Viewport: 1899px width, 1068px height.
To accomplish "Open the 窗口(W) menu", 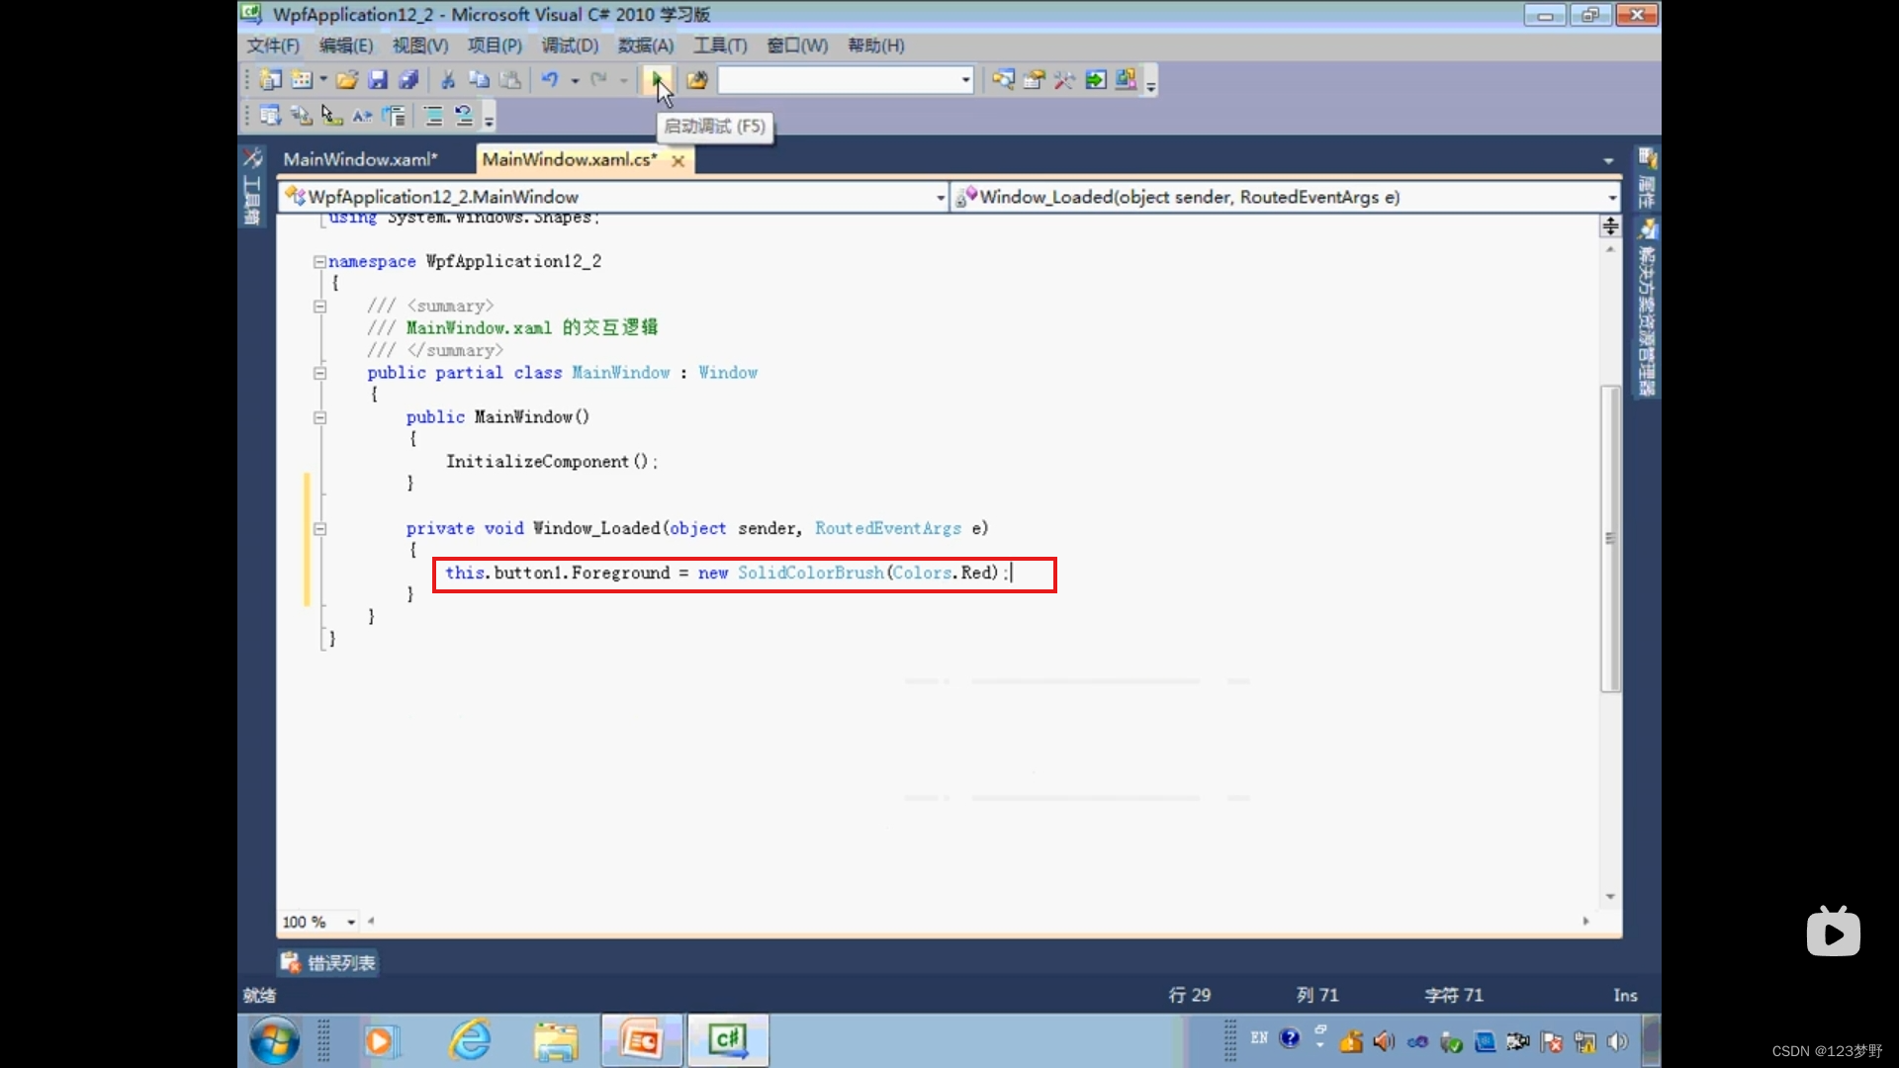I will [797, 45].
